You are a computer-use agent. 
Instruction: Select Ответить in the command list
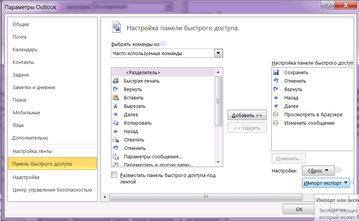(163, 140)
